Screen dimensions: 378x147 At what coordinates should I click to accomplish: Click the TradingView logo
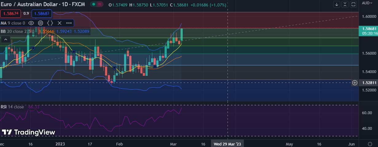[28, 132]
